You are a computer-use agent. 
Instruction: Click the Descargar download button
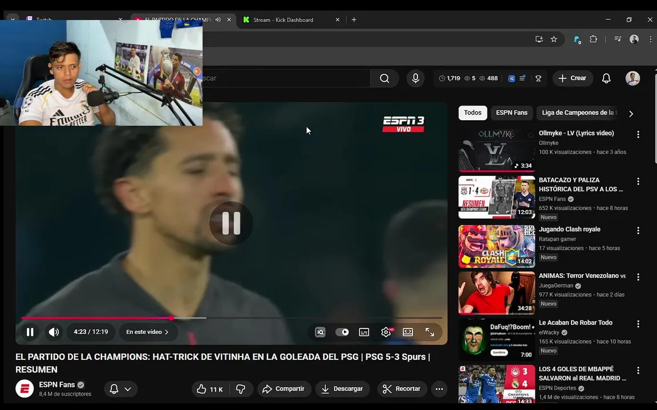pos(342,389)
